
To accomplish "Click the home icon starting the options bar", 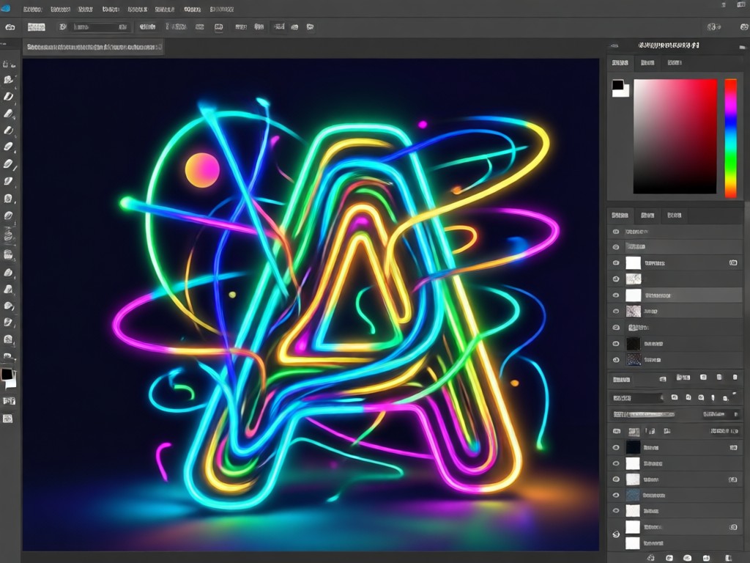I will pos(10,27).
